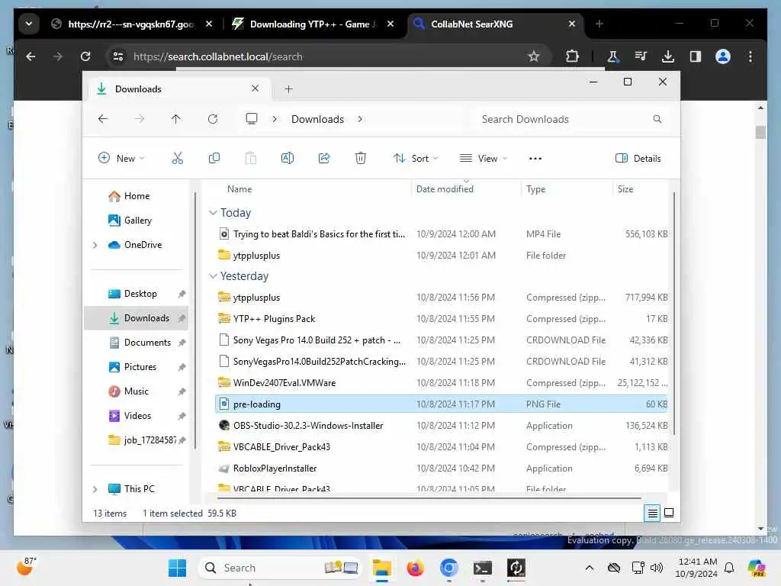Screen dimensions: 781x586
Task: Toggle Chrome side panel icon
Action: click(696, 56)
